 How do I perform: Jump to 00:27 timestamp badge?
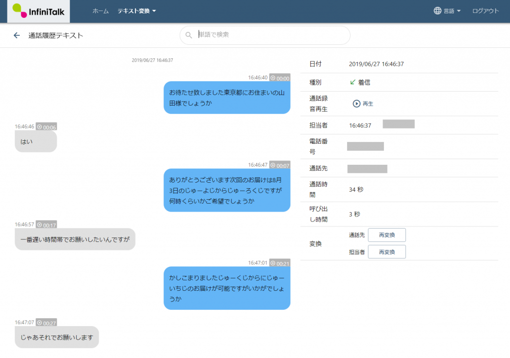coord(46,323)
